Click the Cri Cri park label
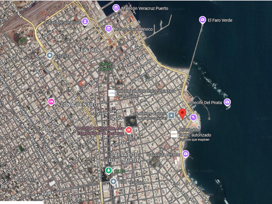The image size is (272, 204). [x=119, y=171]
